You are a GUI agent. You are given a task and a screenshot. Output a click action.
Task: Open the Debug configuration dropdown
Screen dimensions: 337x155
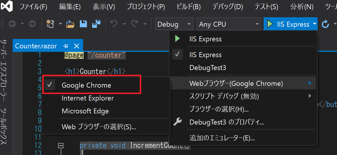point(174,24)
